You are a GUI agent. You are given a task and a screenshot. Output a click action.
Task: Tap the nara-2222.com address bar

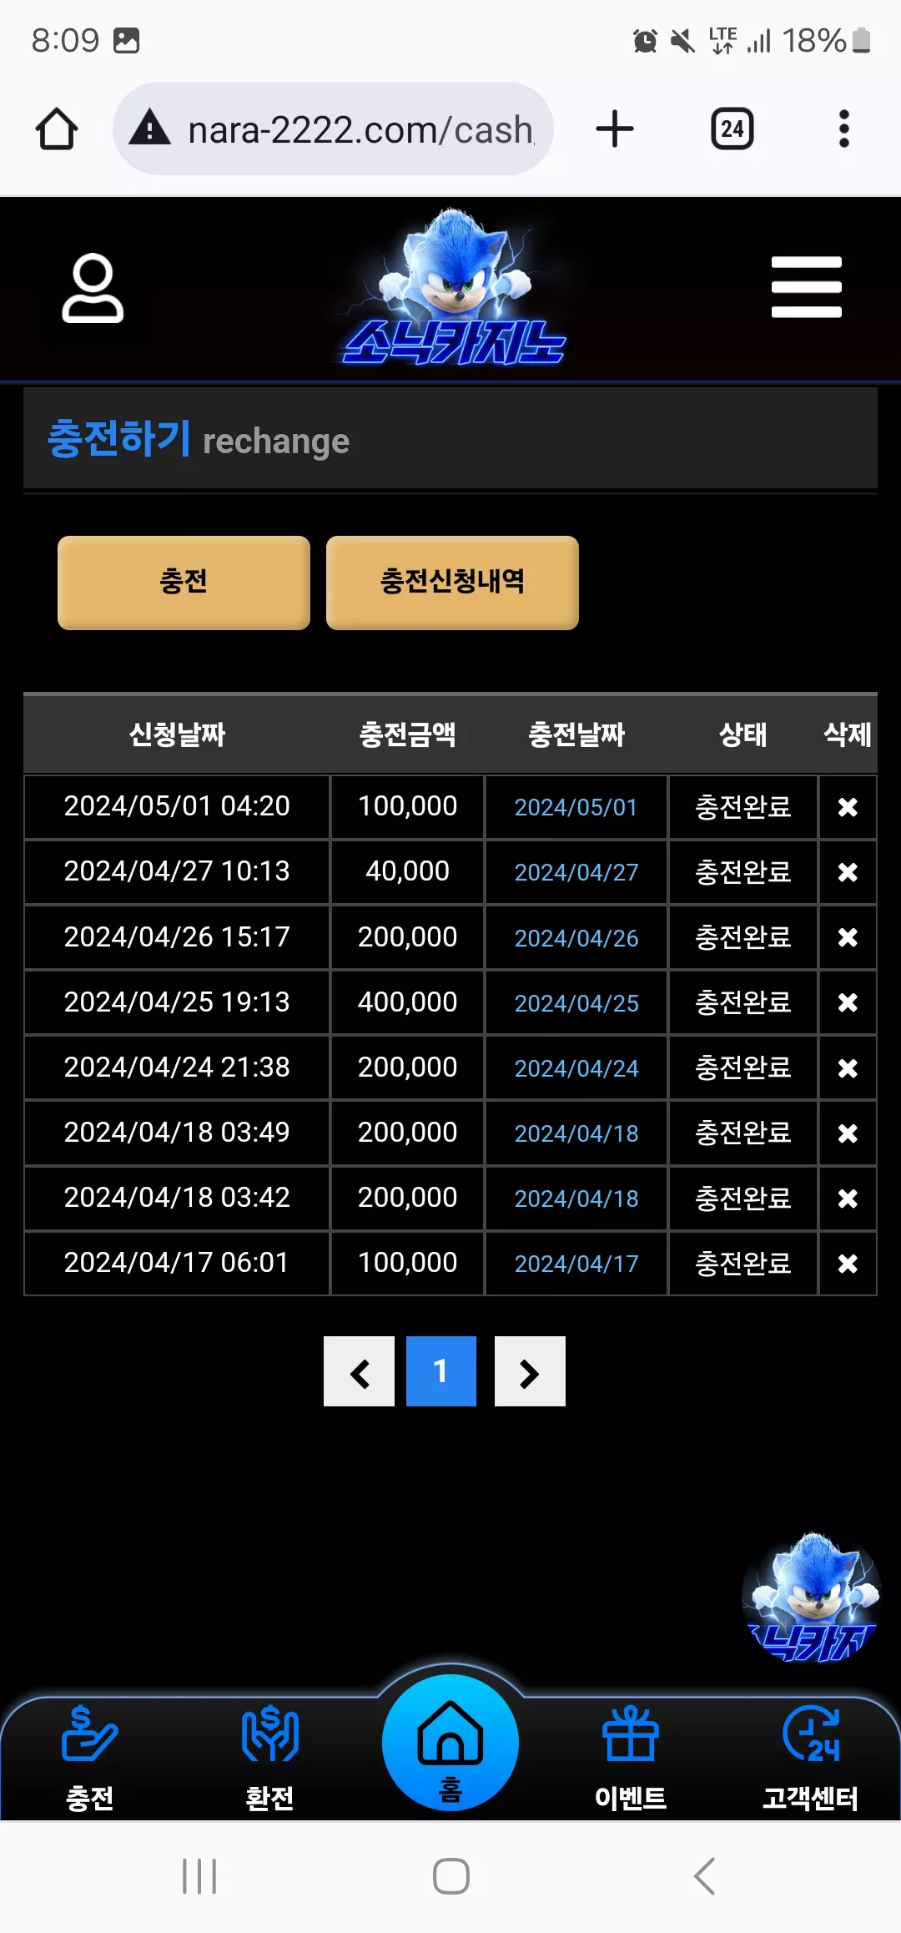coord(334,129)
